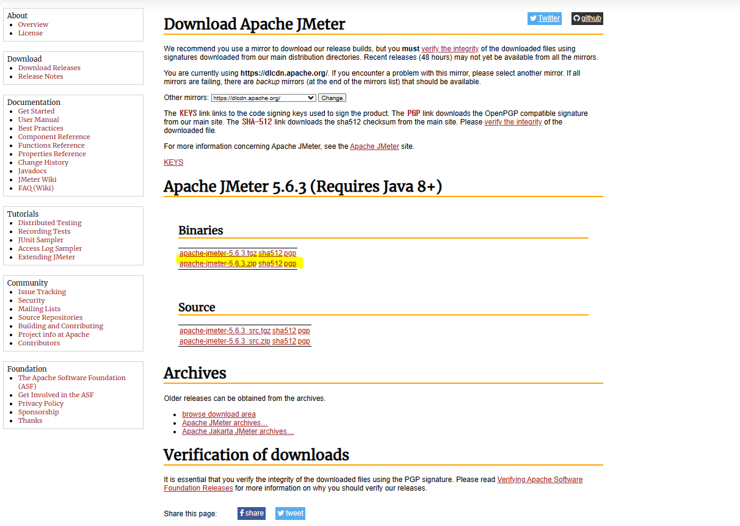740x526 pixels.
Task: Open Properties Reference link
Action: [x=52, y=154]
